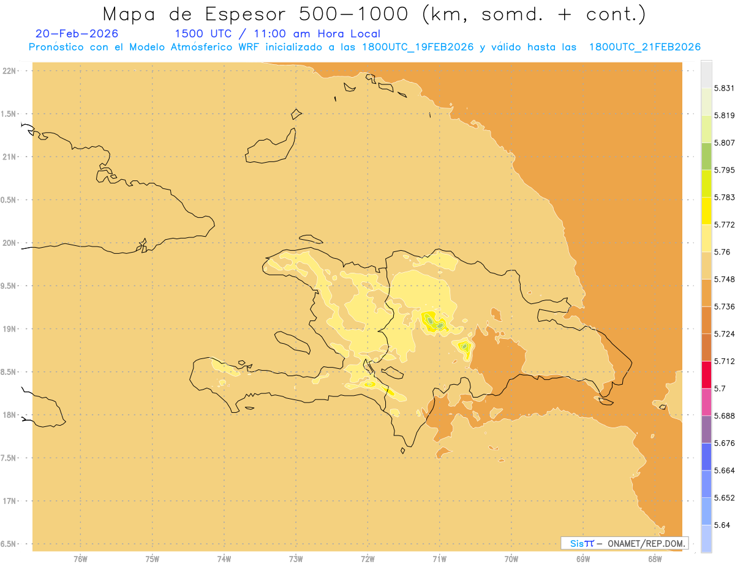
Task: Select the purple segment between 5.676 and 5.688
Action: [706, 429]
